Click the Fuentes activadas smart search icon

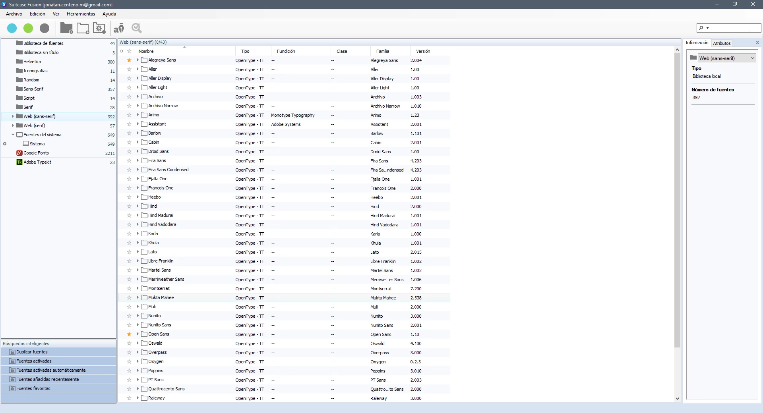coord(12,361)
